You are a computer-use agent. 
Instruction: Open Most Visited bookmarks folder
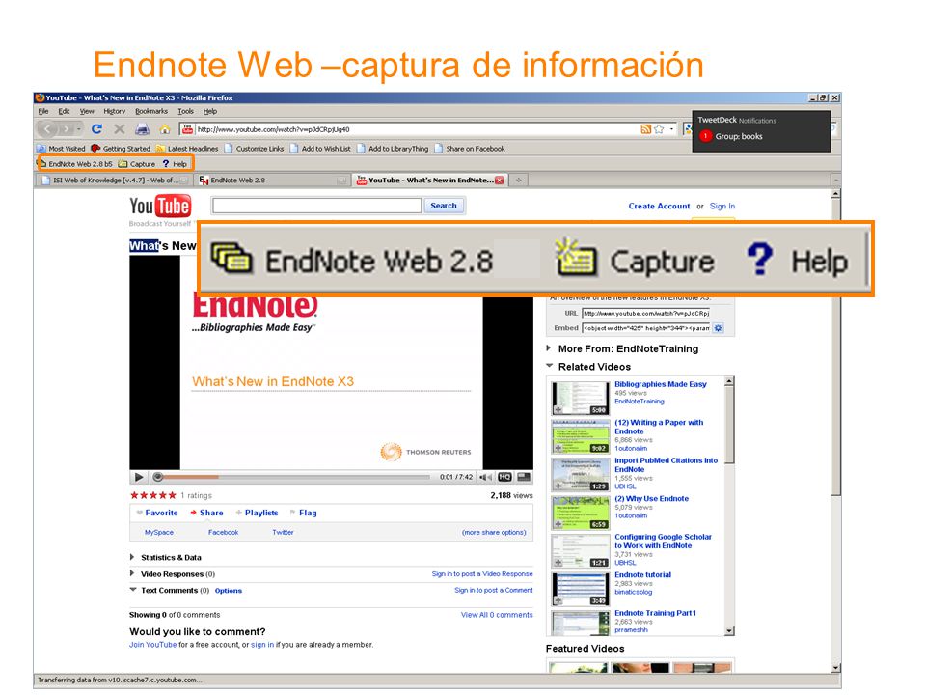pyautogui.click(x=62, y=149)
